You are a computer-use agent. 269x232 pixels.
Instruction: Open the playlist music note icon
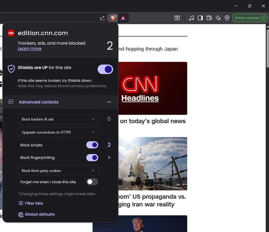coord(191,18)
